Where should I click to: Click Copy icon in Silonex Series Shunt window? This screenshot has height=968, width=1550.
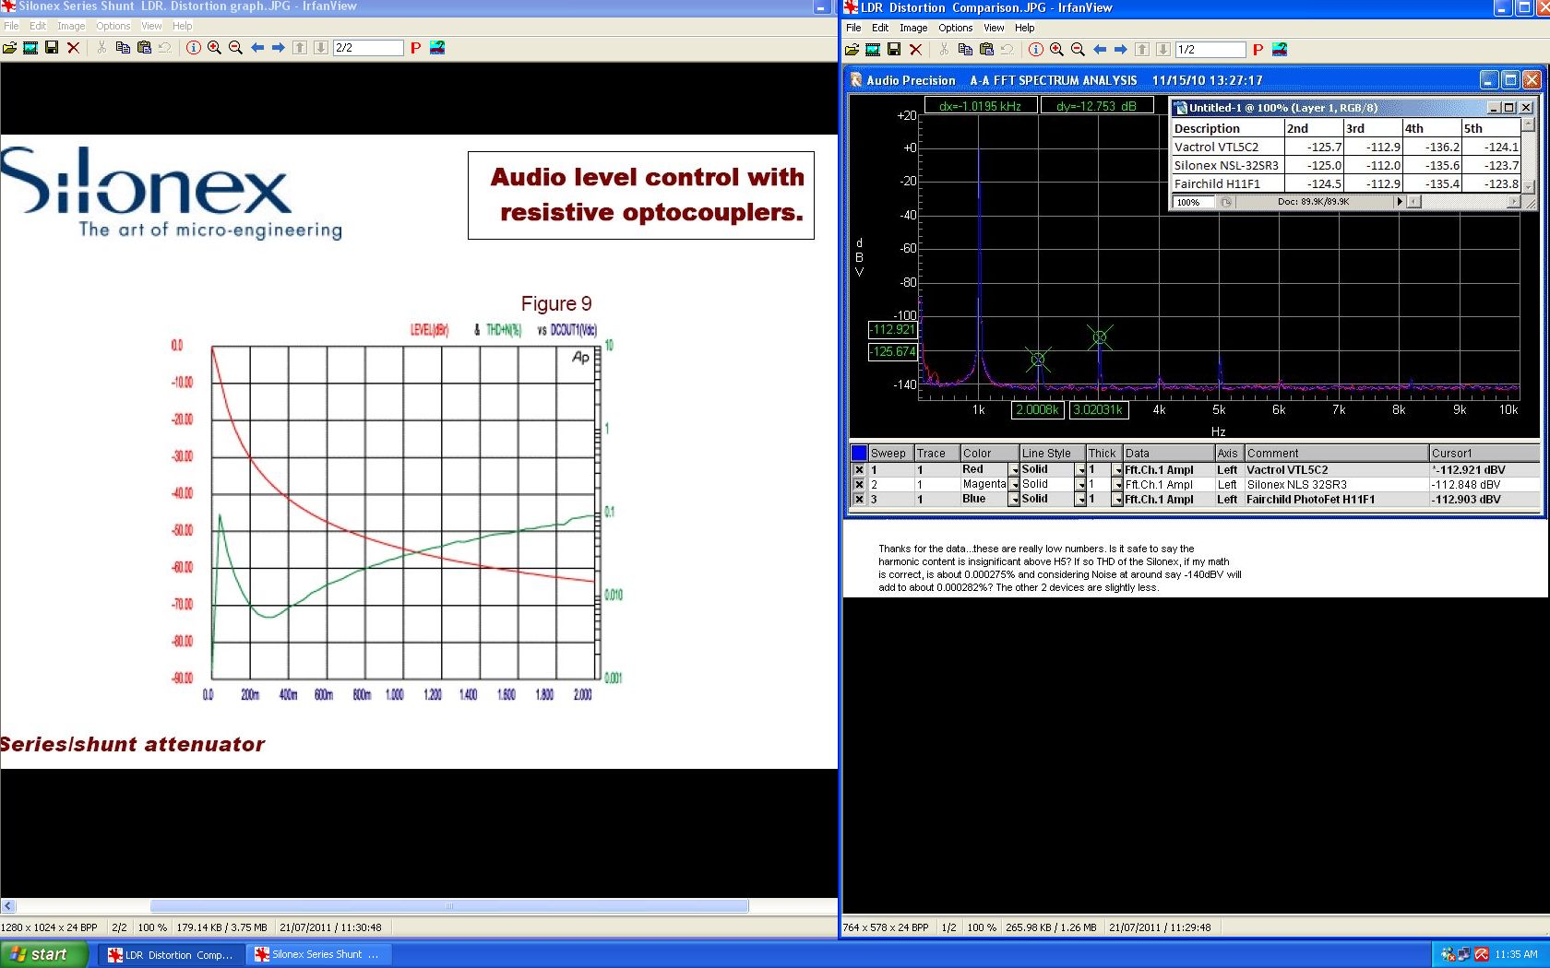pyautogui.click(x=123, y=48)
